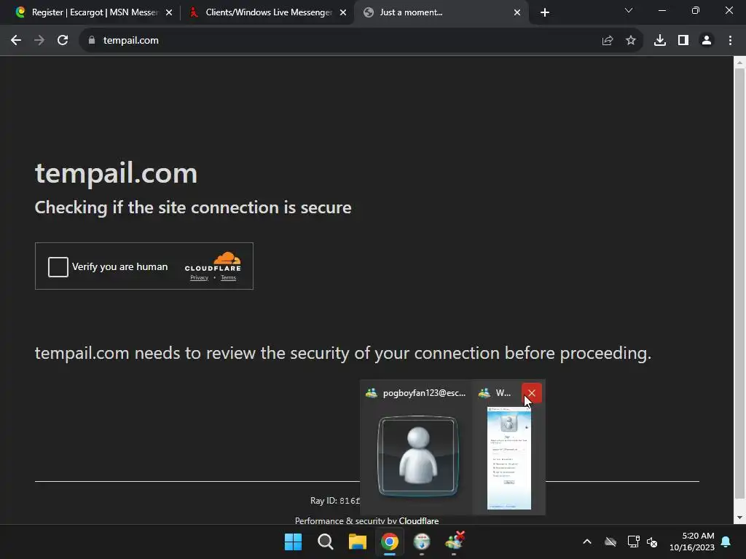The image size is (746, 559).
Task: Open File Explorer from taskbar
Action: [x=357, y=542]
